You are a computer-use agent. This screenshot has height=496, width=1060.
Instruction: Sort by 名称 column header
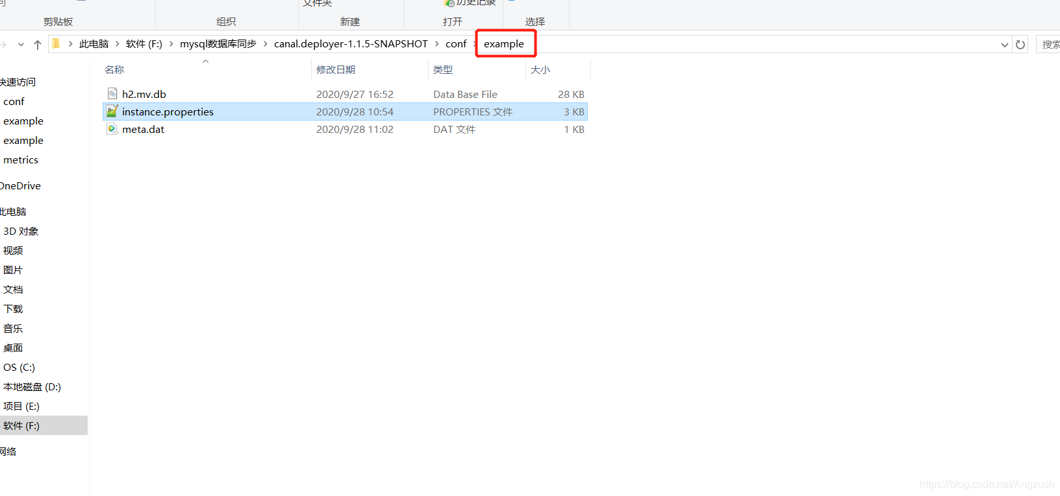[114, 69]
